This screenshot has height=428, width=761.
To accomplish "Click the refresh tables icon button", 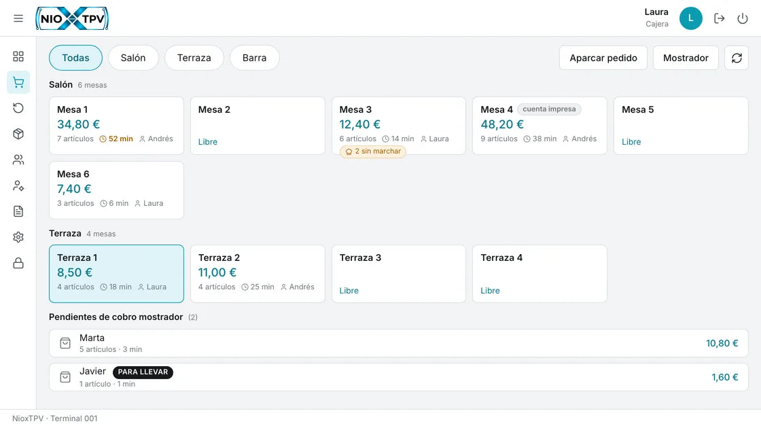I will point(737,58).
